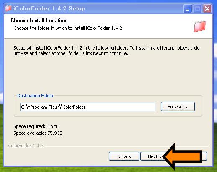This screenshot has height=172, width=217.
Task: Focus the Destination Folder path field
Action: (88, 107)
